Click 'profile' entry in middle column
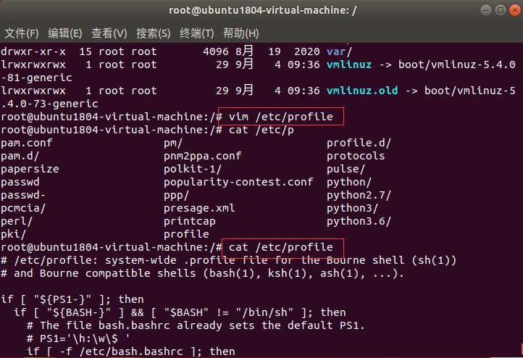Screen dimensions: 523x358 [186, 234]
